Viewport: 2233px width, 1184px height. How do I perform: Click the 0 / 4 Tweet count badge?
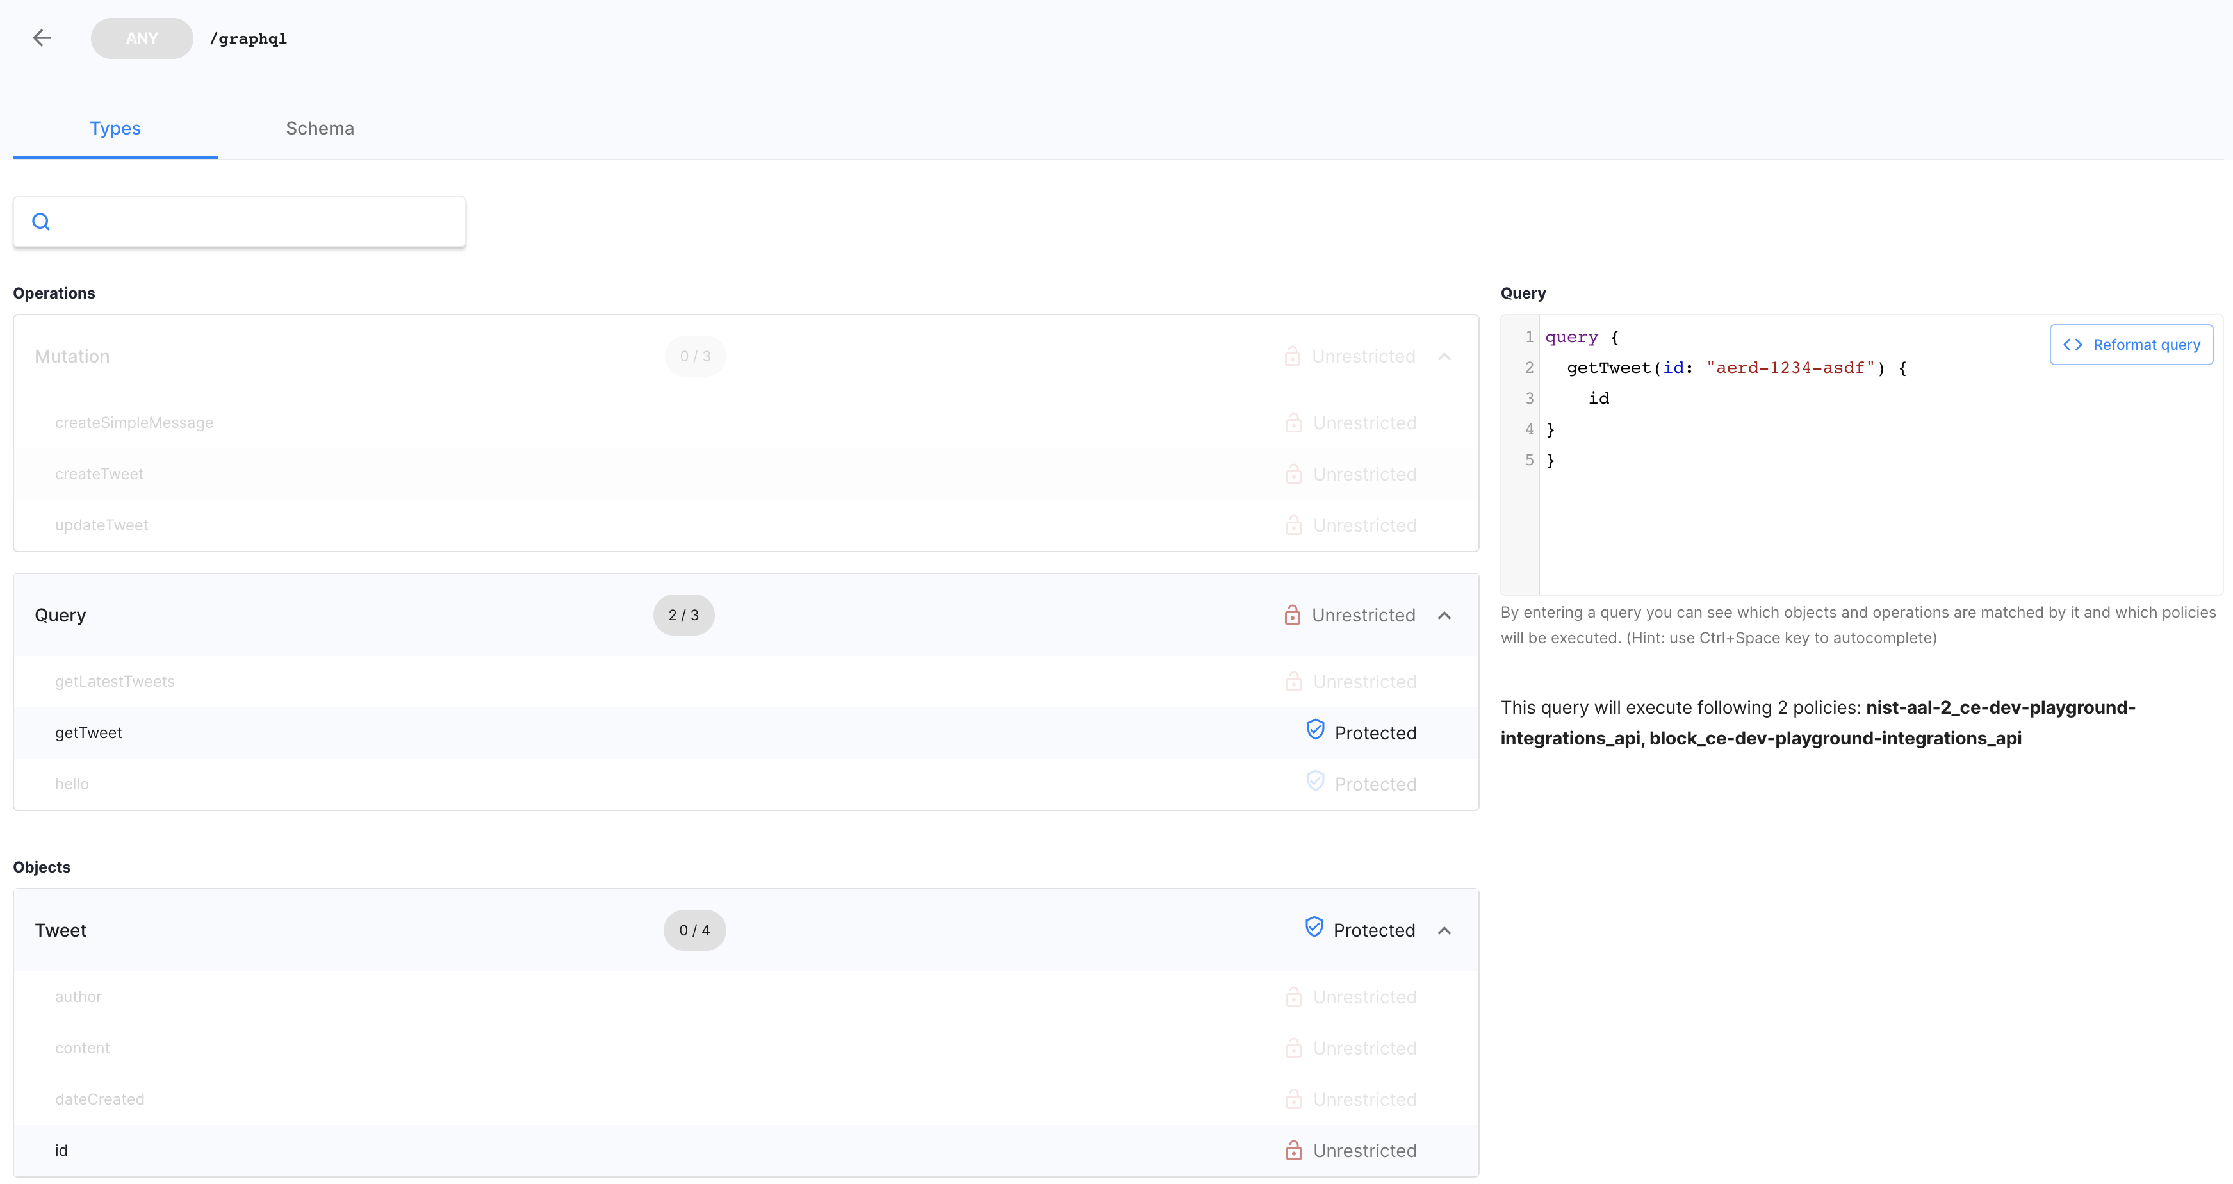click(x=694, y=931)
